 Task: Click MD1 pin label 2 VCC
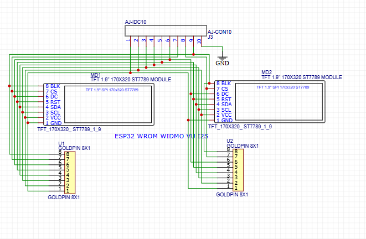pyautogui.click(x=53, y=118)
